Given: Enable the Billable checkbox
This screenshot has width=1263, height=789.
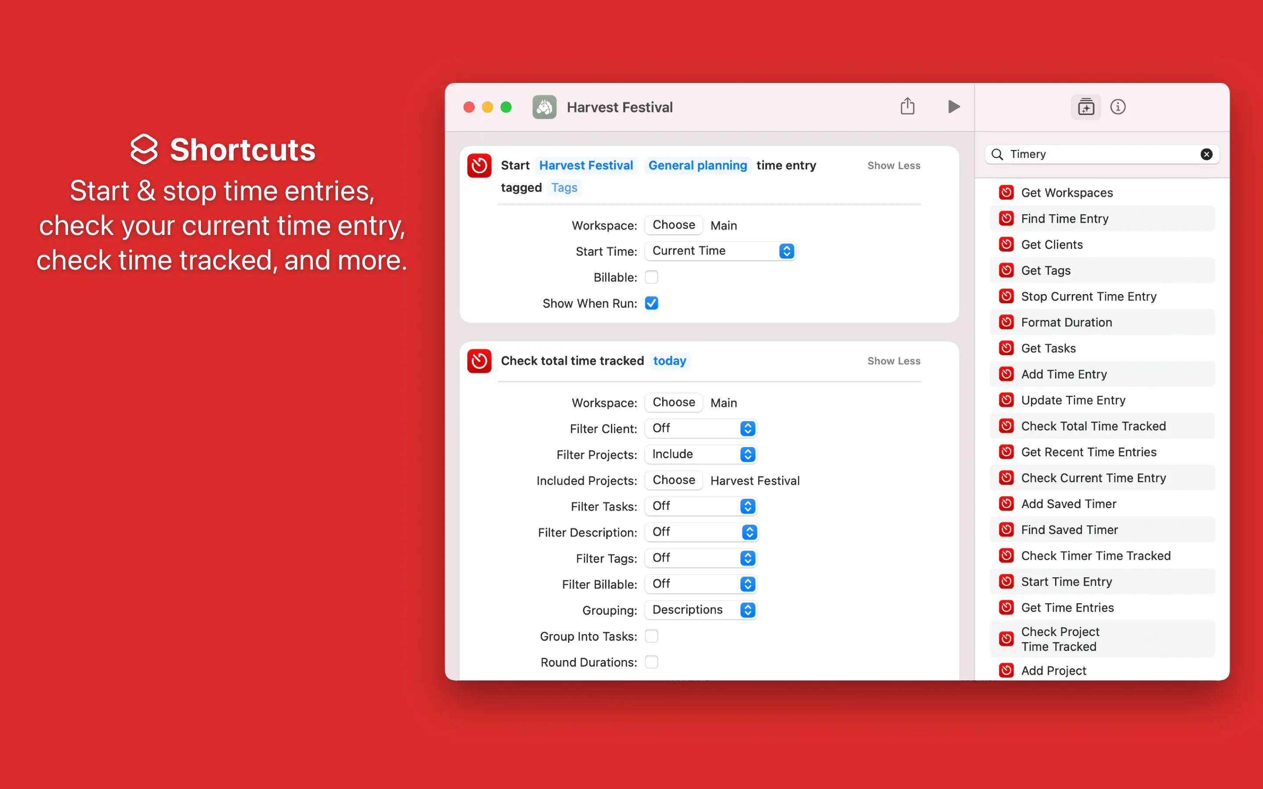Looking at the screenshot, I should click(x=651, y=277).
